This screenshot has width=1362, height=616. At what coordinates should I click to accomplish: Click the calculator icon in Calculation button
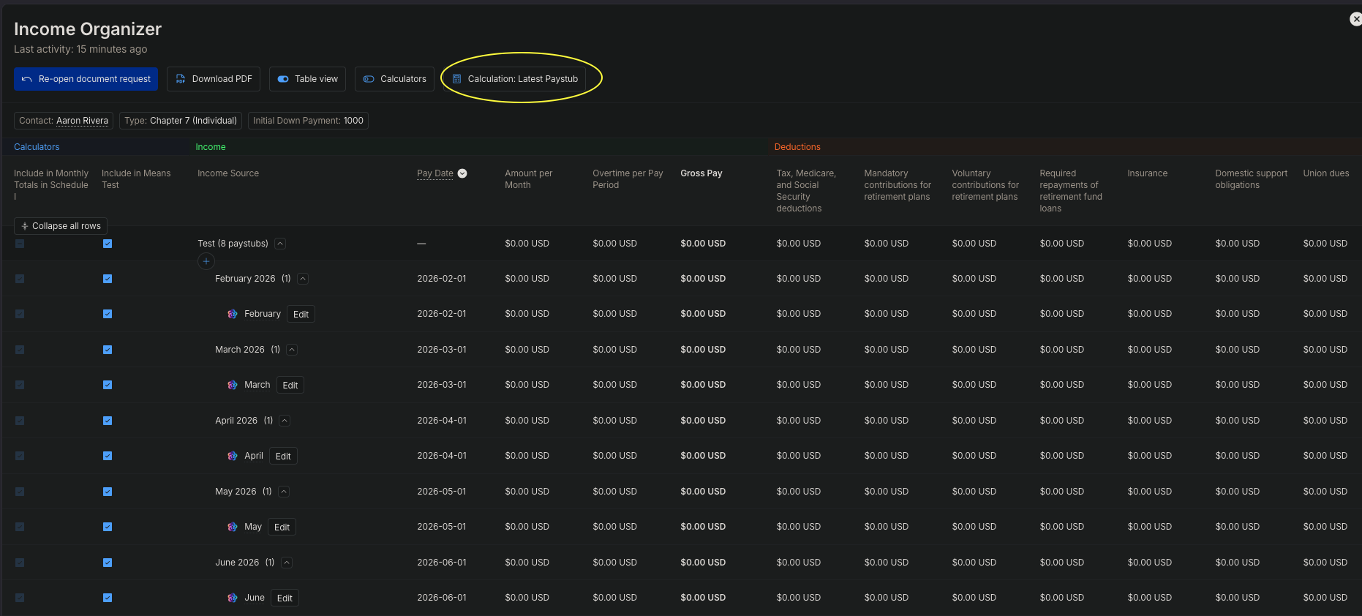(x=457, y=79)
